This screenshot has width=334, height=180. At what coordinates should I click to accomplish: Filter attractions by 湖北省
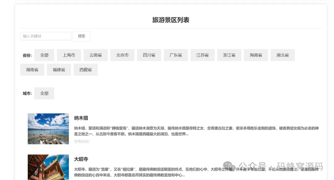(283, 55)
